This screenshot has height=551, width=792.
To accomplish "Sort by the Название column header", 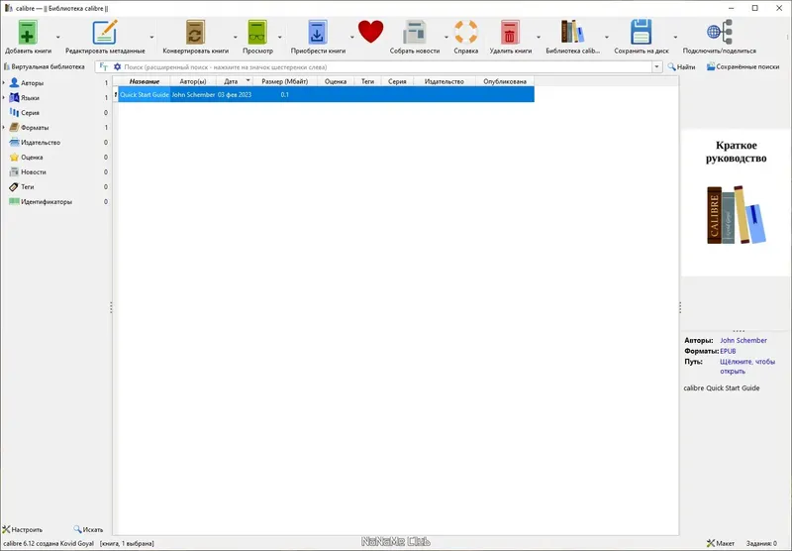I will click(x=144, y=81).
